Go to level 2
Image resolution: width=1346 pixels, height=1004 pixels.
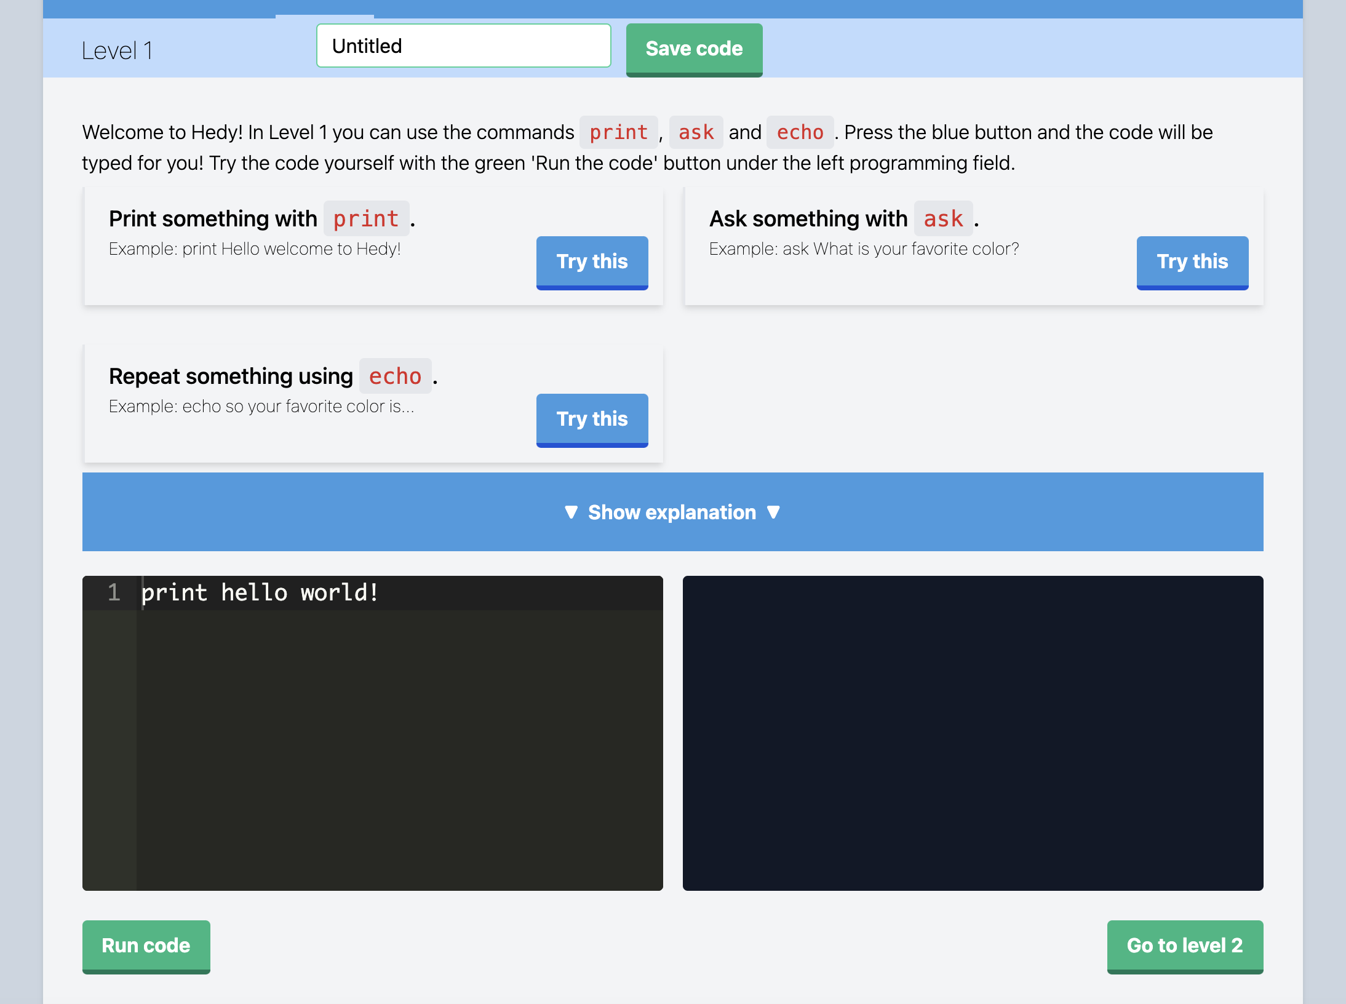1184,946
